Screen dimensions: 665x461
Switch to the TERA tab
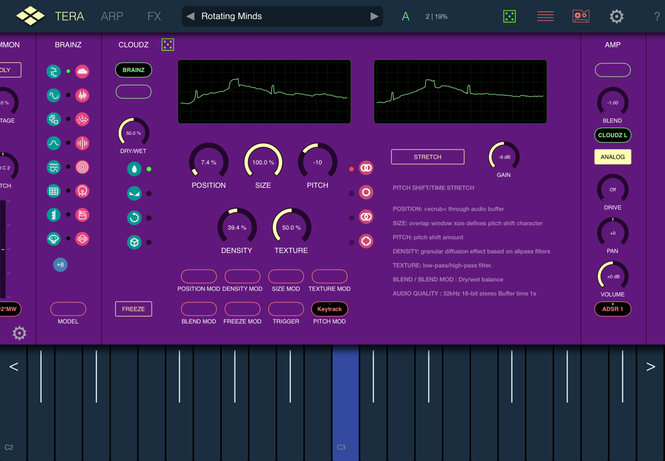[70, 16]
